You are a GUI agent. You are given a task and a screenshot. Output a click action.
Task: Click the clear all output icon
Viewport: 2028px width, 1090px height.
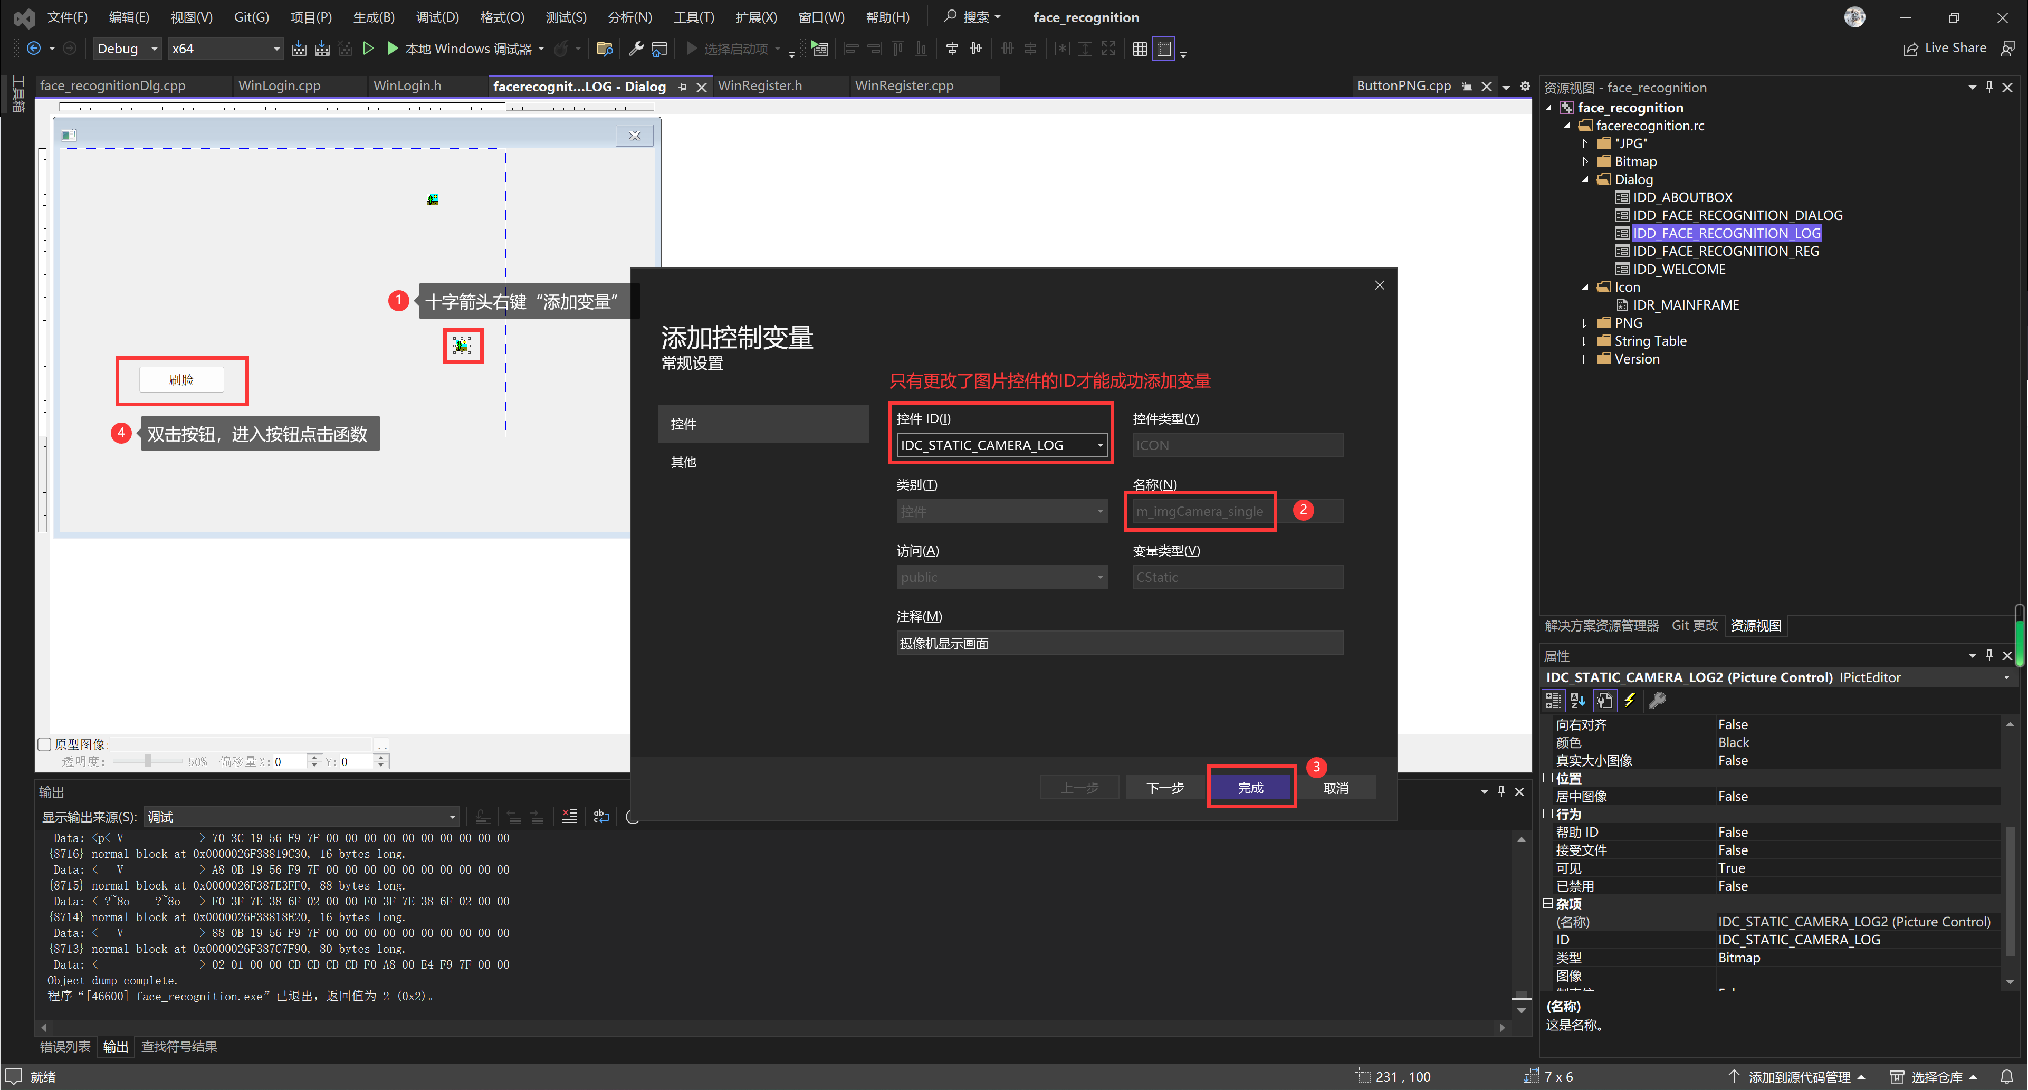click(x=569, y=817)
